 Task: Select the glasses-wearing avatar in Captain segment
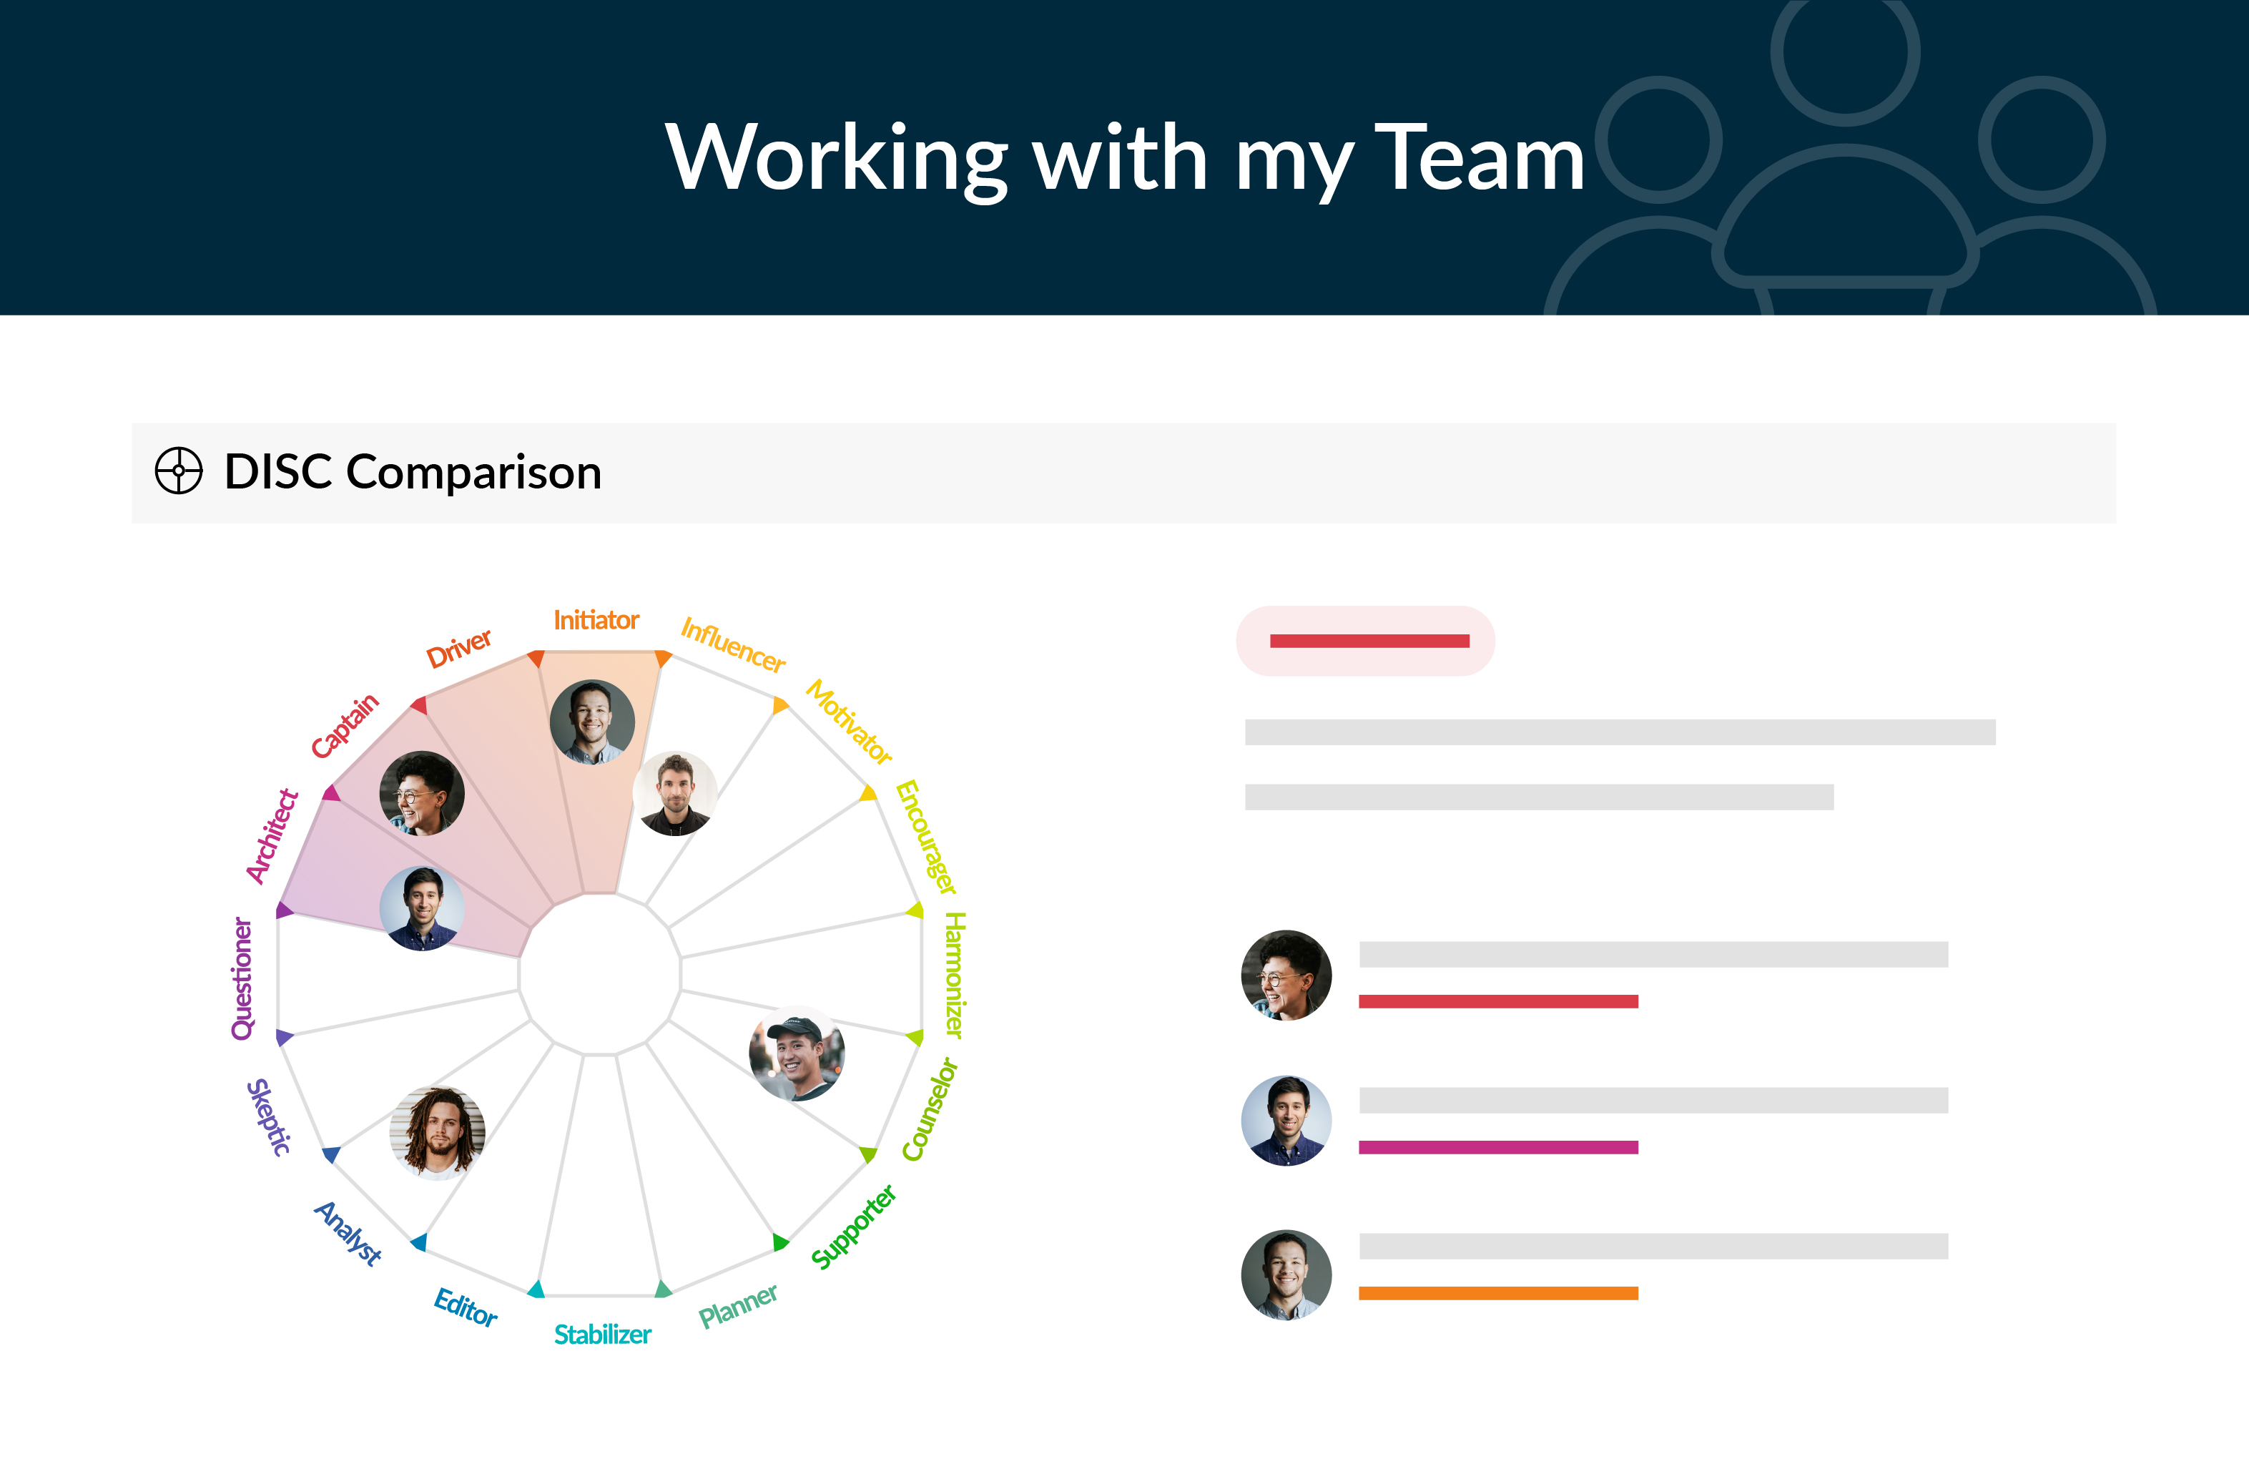coord(422,793)
